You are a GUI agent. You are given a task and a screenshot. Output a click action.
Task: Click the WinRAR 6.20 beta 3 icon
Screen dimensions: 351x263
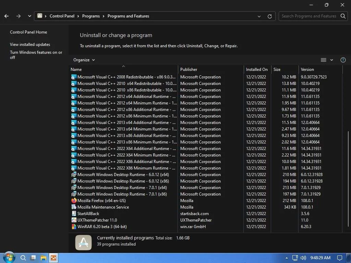pos(74,227)
